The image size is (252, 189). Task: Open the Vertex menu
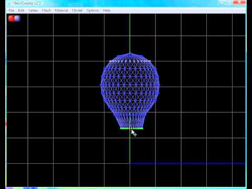(33, 10)
